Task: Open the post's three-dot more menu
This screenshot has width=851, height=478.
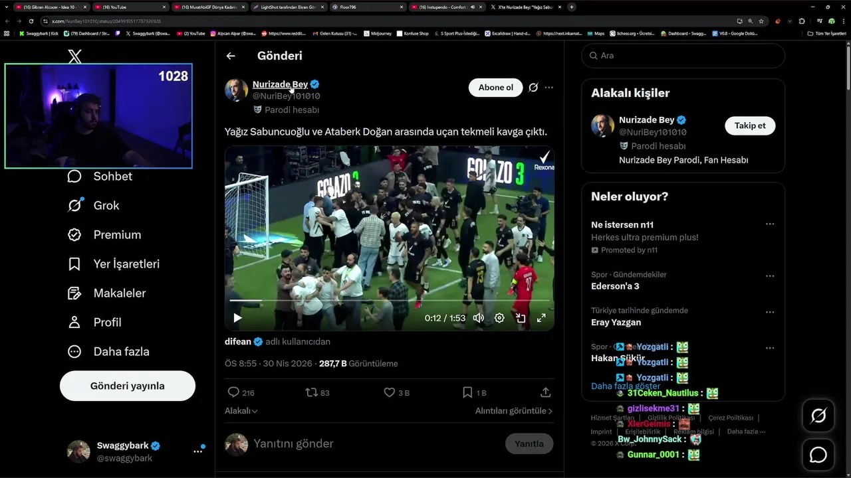Action: [x=549, y=88]
